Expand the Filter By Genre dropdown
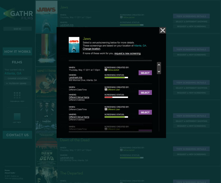The height and width of the screenshot is (183, 221). coord(17,83)
